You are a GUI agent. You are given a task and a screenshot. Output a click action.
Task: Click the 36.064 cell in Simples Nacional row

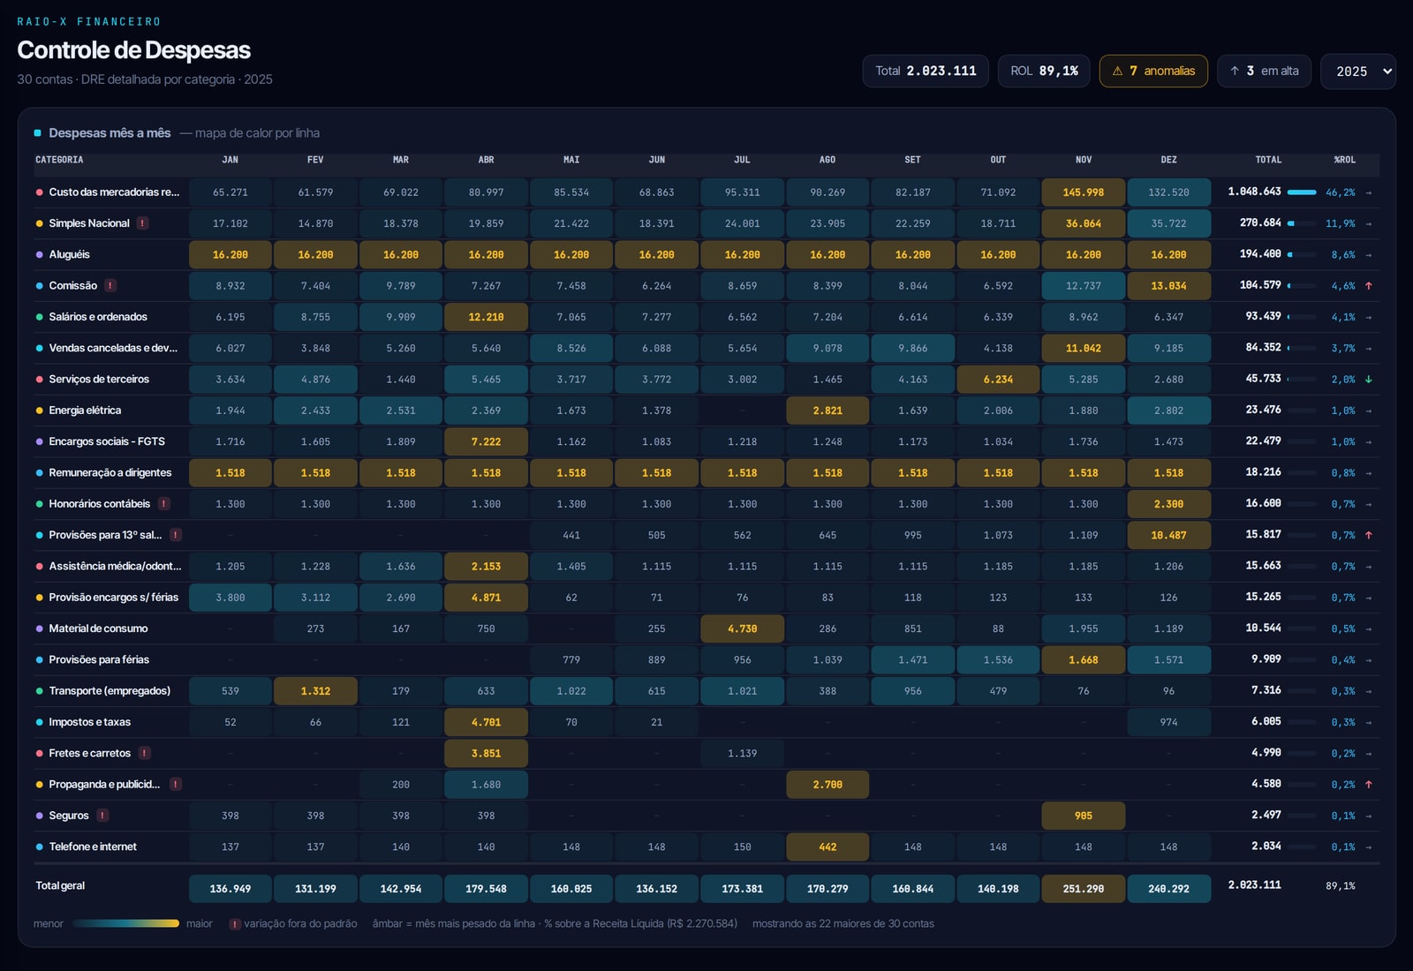pyautogui.click(x=1084, y=223)
